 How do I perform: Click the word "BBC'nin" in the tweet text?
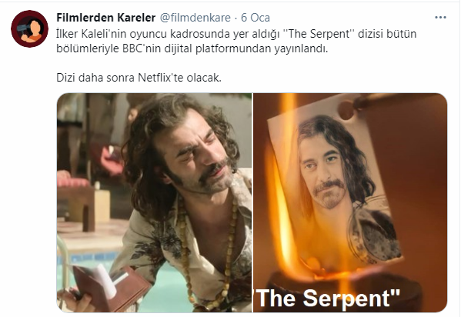pyautogui.click(x=142, y=48)
